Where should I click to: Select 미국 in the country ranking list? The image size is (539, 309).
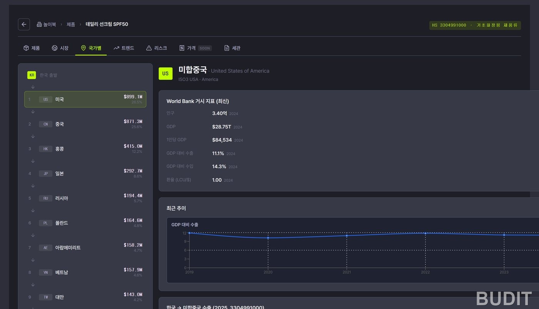pyautogui.click(x=85, y=99)
